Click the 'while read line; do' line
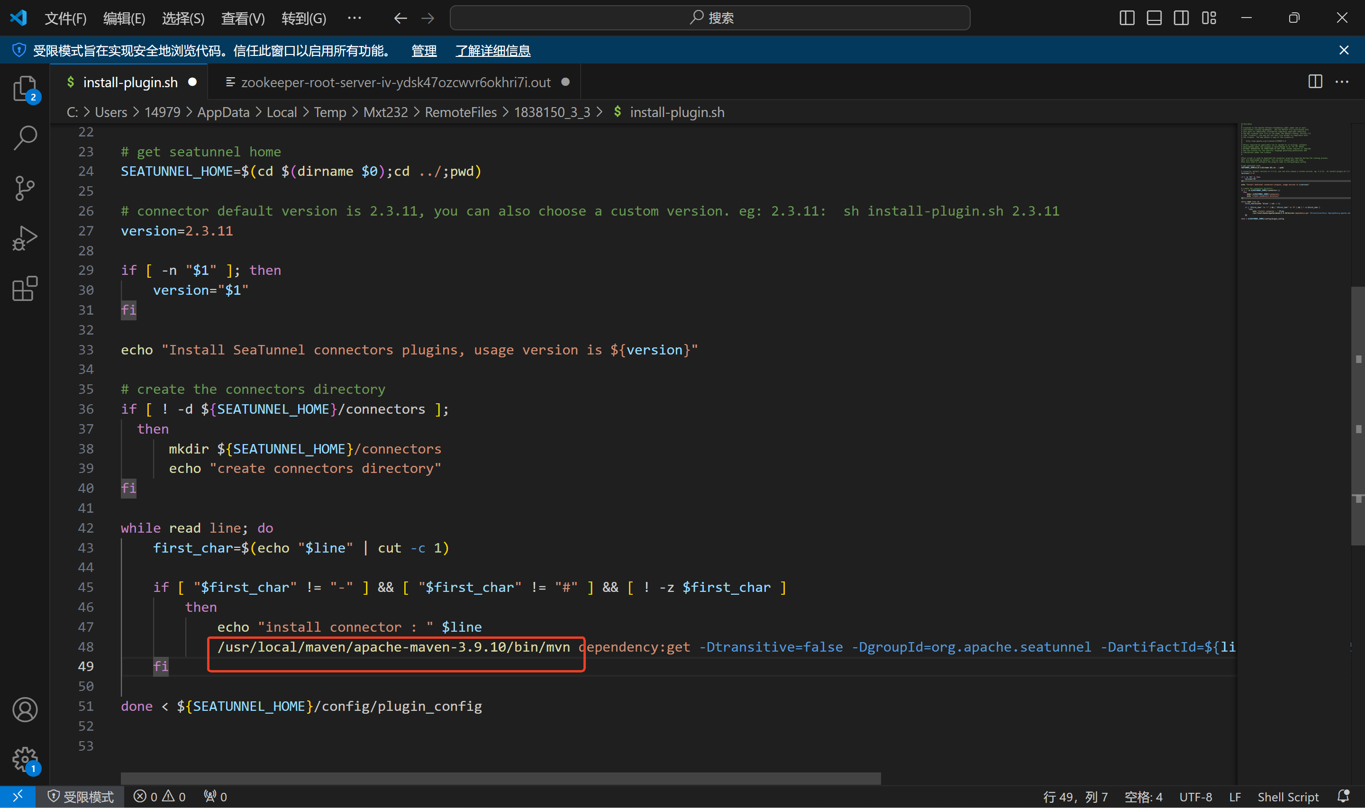 pyautogui.click(x=197, y=528)
